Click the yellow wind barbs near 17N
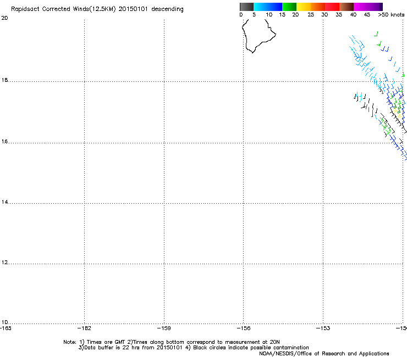Image resolution: width=407 pixels, height=357 pixels. point(397,112)
